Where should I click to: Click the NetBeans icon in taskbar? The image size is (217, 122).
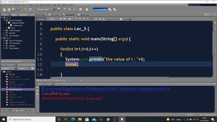click(x=122, y=119)
